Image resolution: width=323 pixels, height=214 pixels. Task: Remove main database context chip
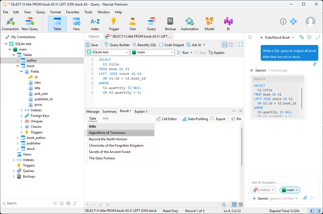(x=297, y=190)
